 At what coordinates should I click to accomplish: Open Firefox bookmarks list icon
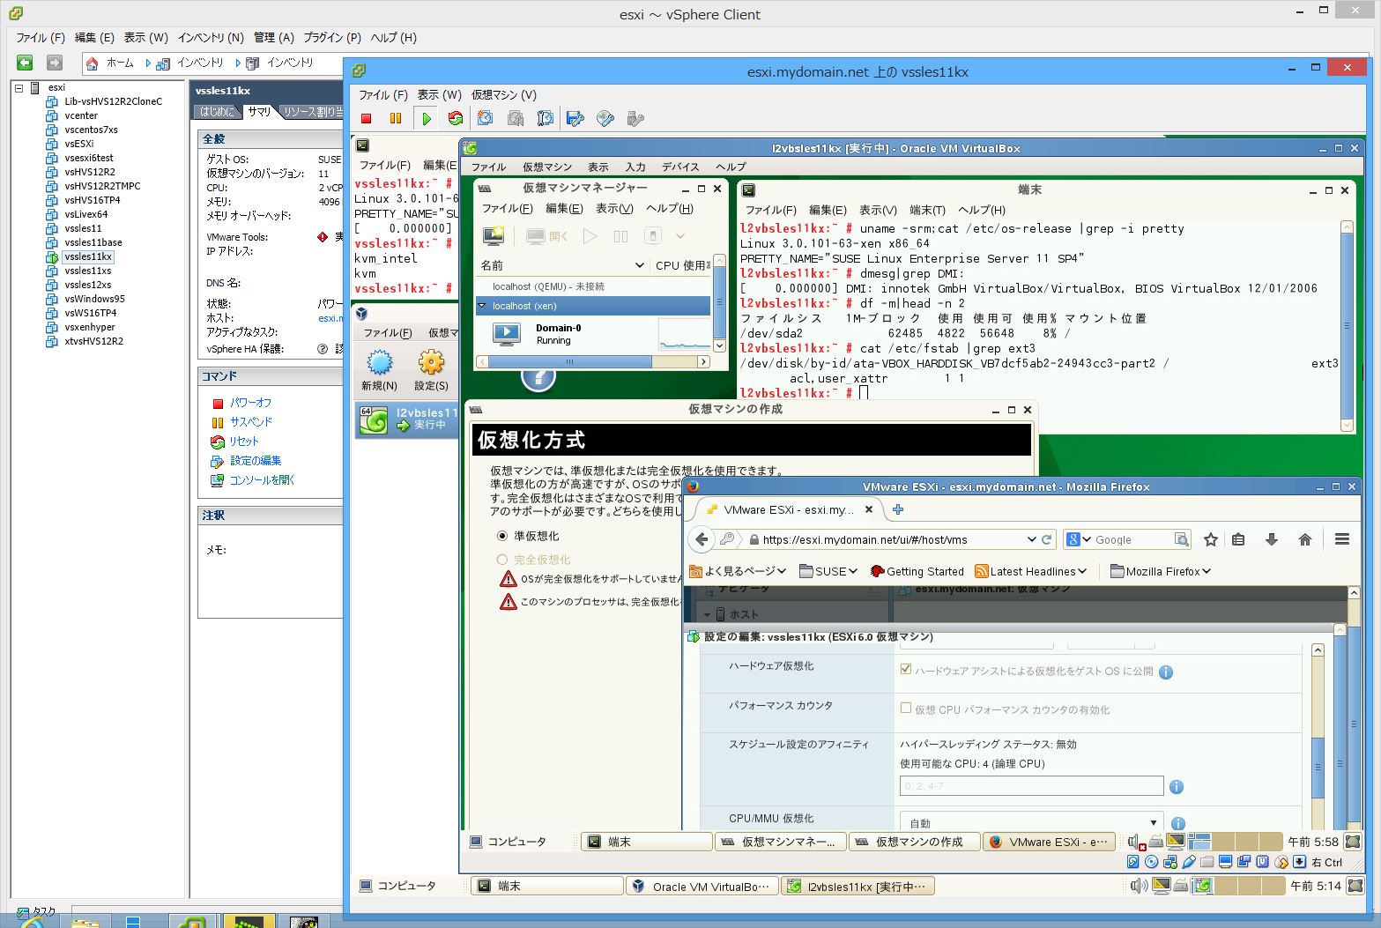click(1238, 539)
